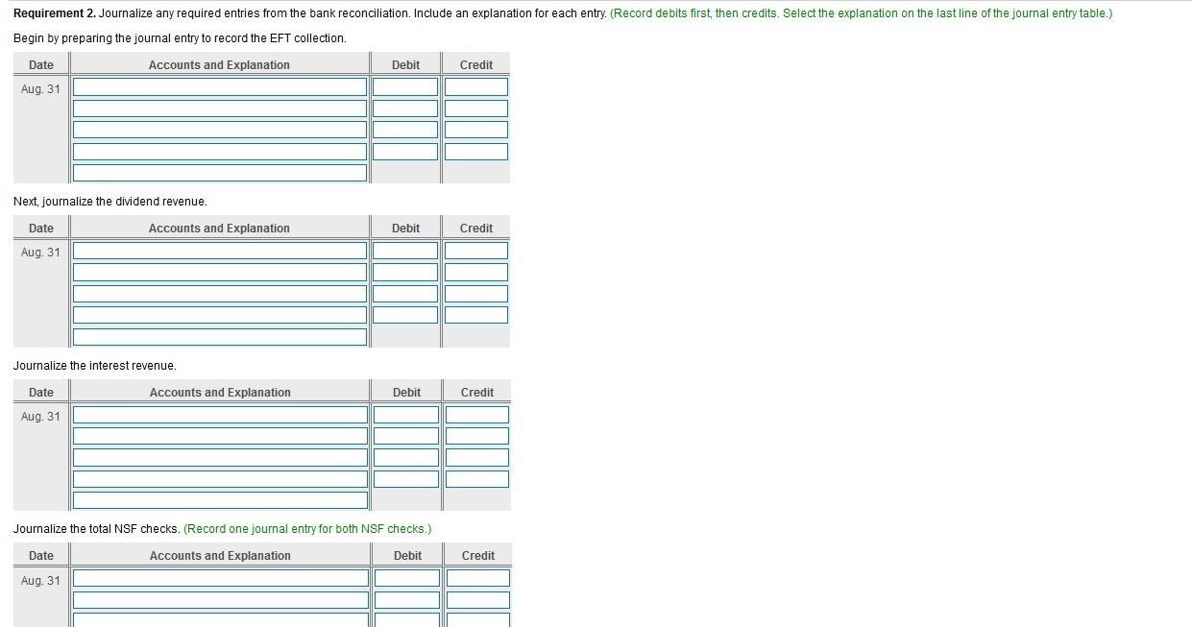
Task: Click 'Begin by preparing the journal entry' instruction
Action: pyautogui.click(x=180, y=38)
